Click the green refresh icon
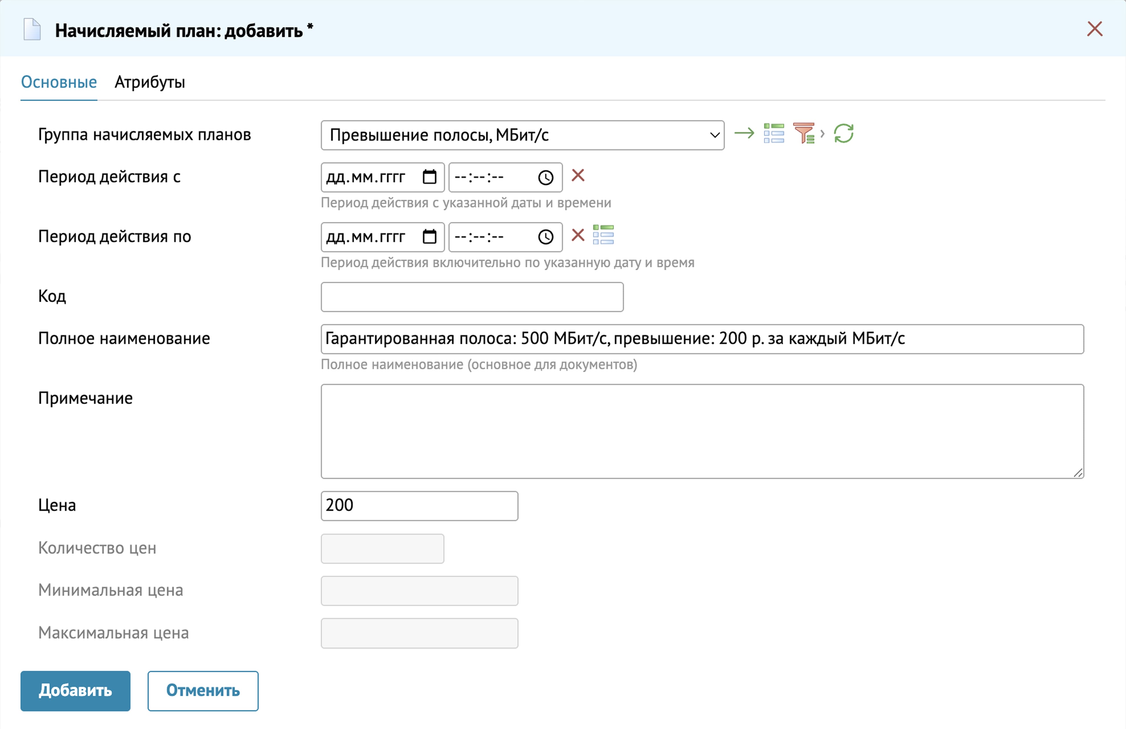 pos(844,134)
